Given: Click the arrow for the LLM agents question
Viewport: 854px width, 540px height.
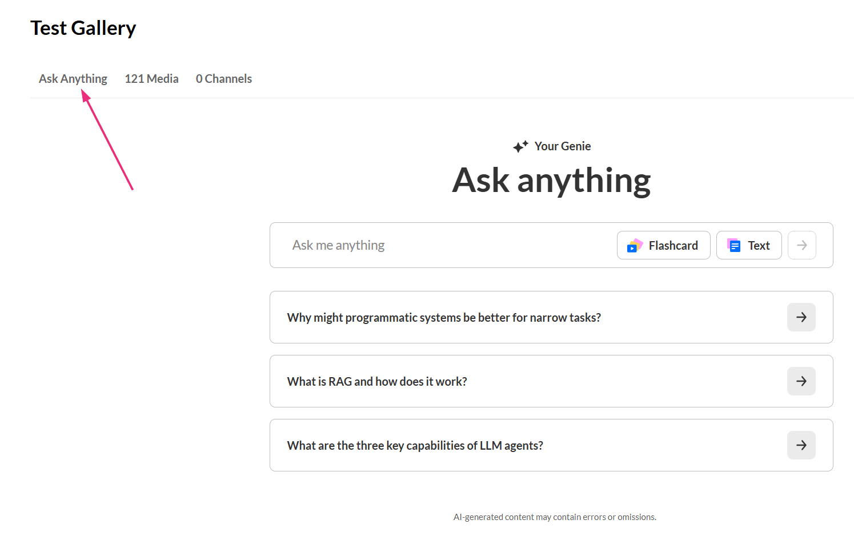Looking at the screenshot, I should (801, 445).
